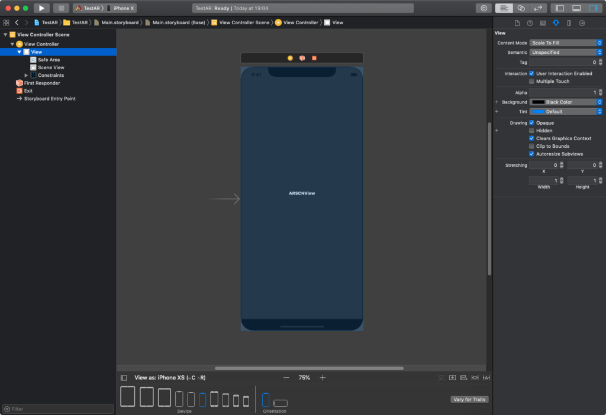Enable the Multiple Touch checkbox
Image resolution: width=606 pixels, height=415 pixels.
click(531, 82)
